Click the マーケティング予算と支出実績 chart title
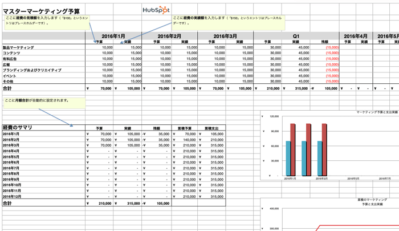Screen dimensions: 399x231 (377, 112)
